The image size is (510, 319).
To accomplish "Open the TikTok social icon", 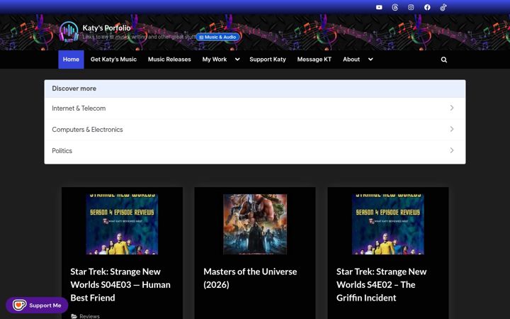I will click(x=443, y=7).
